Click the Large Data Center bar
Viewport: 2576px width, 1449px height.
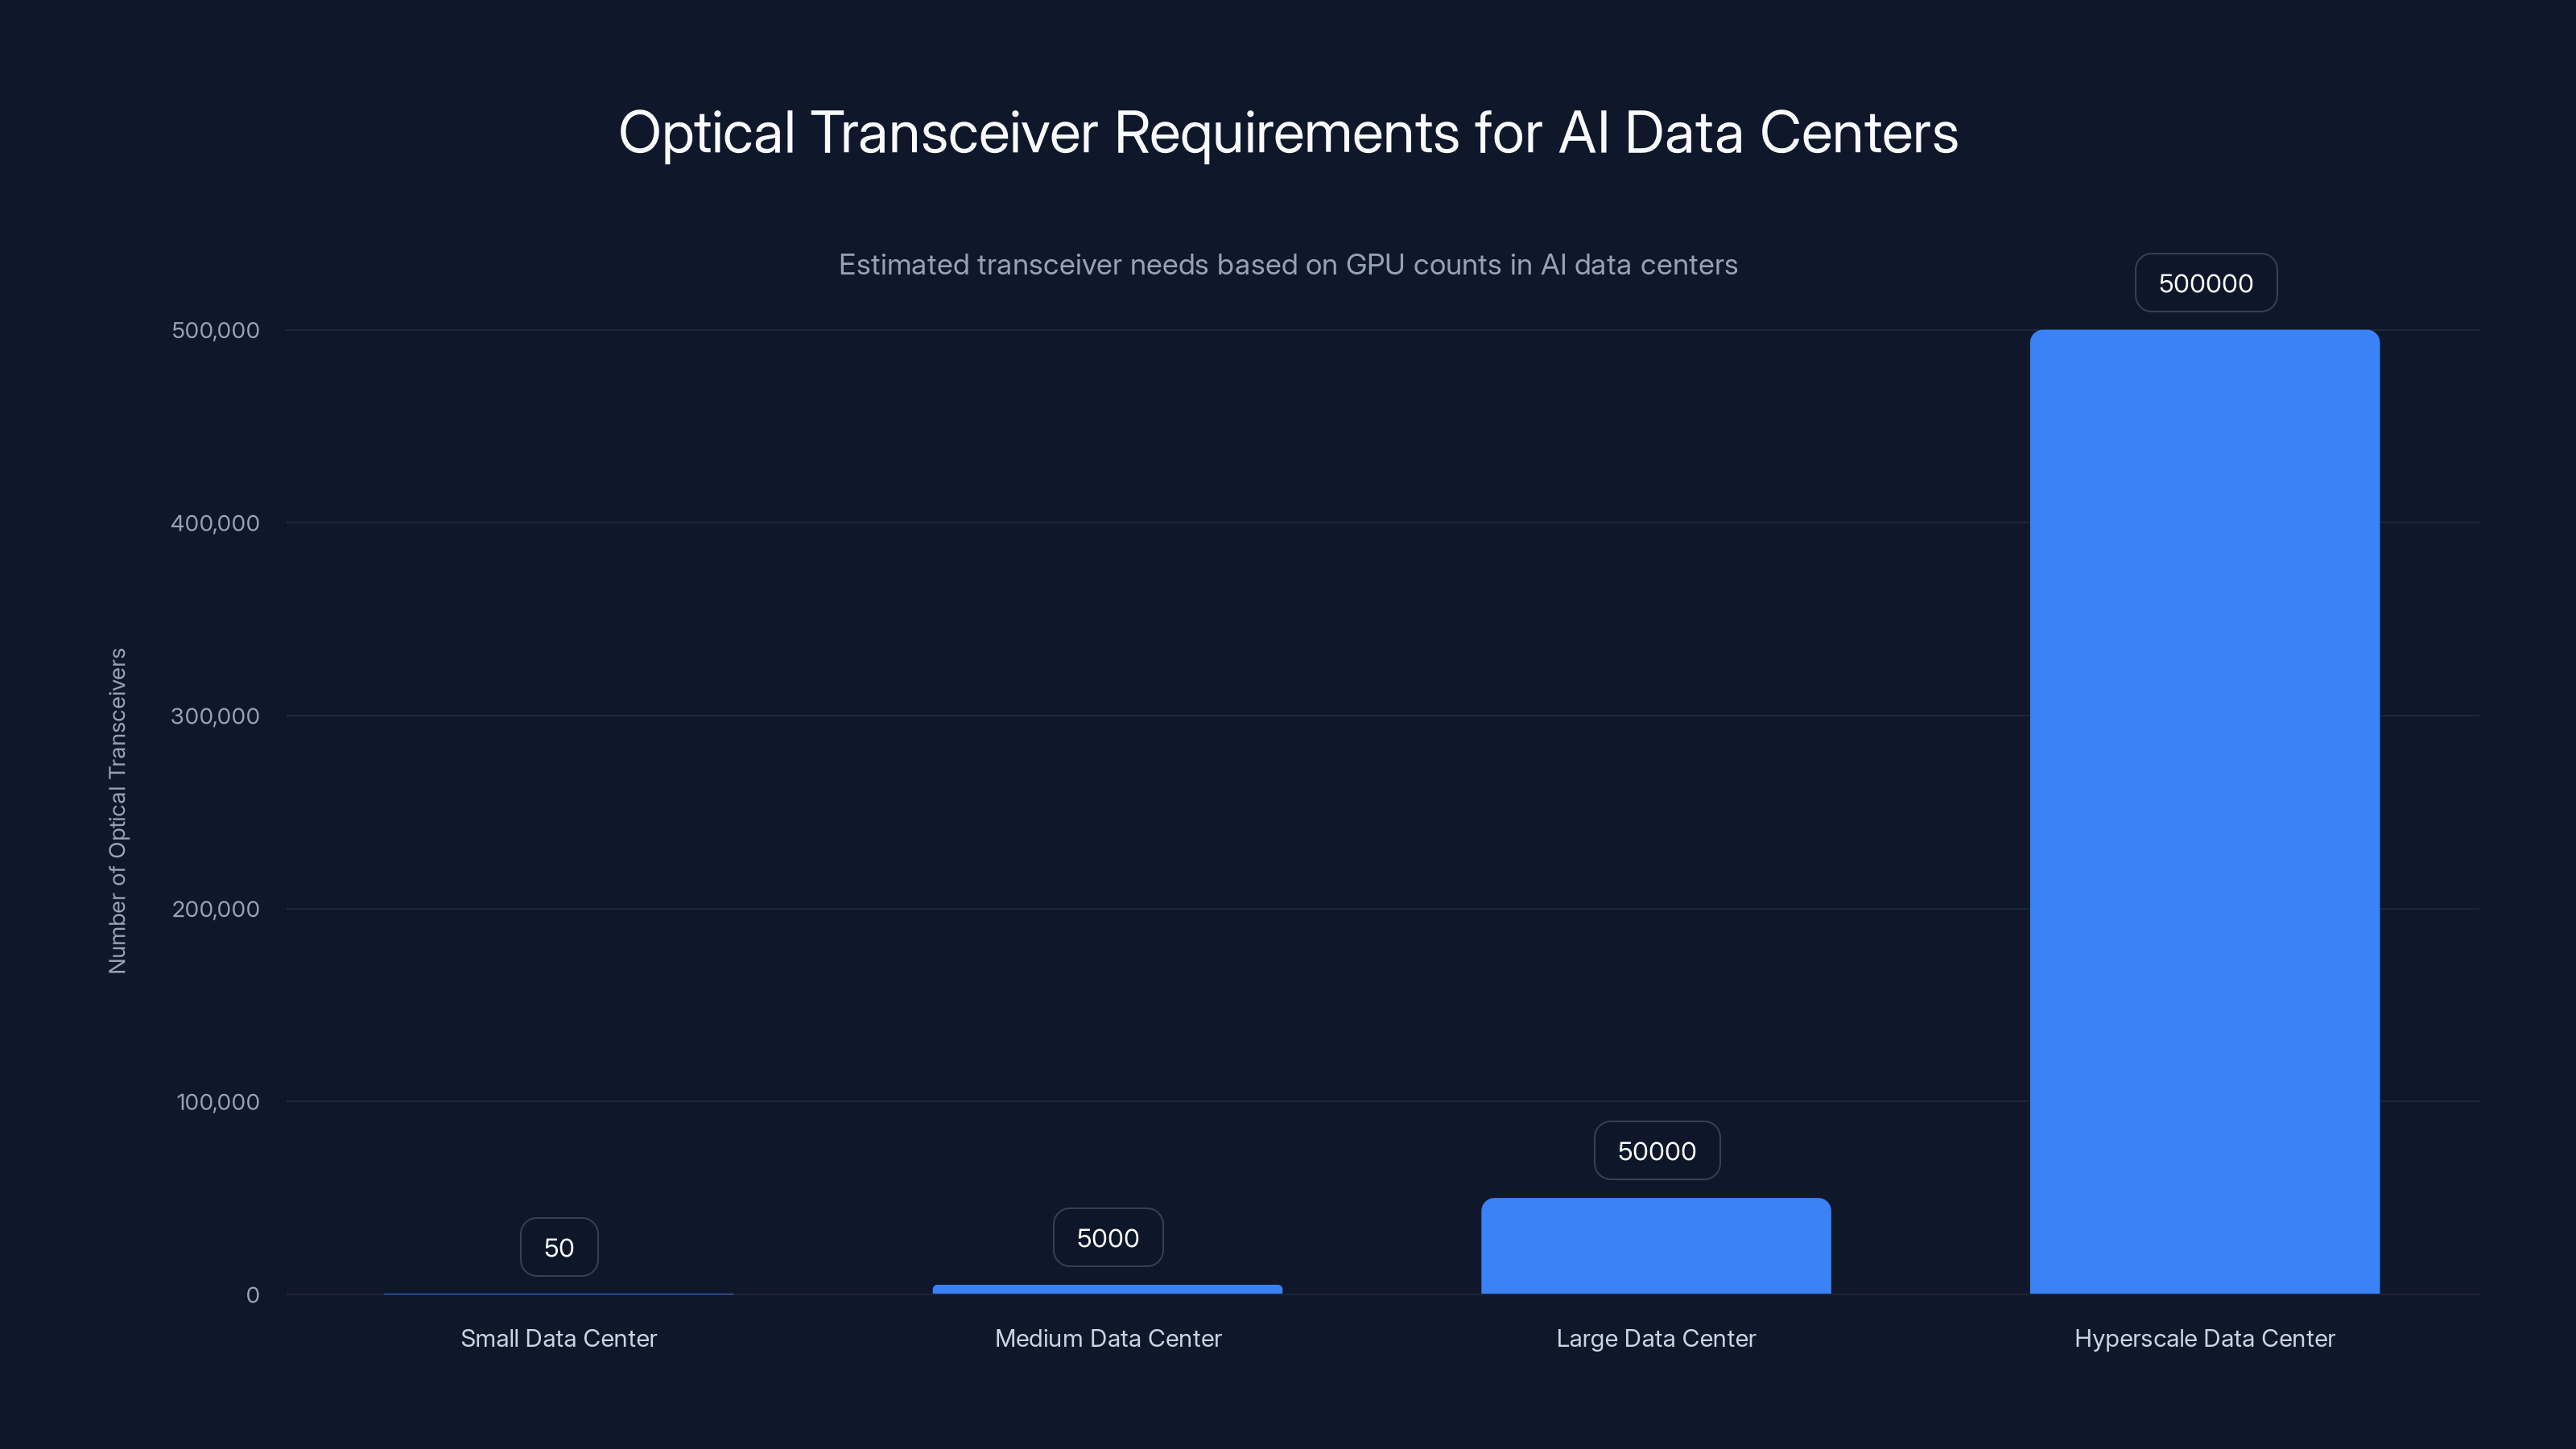pyautogui.click(x=1655, y=1245)
